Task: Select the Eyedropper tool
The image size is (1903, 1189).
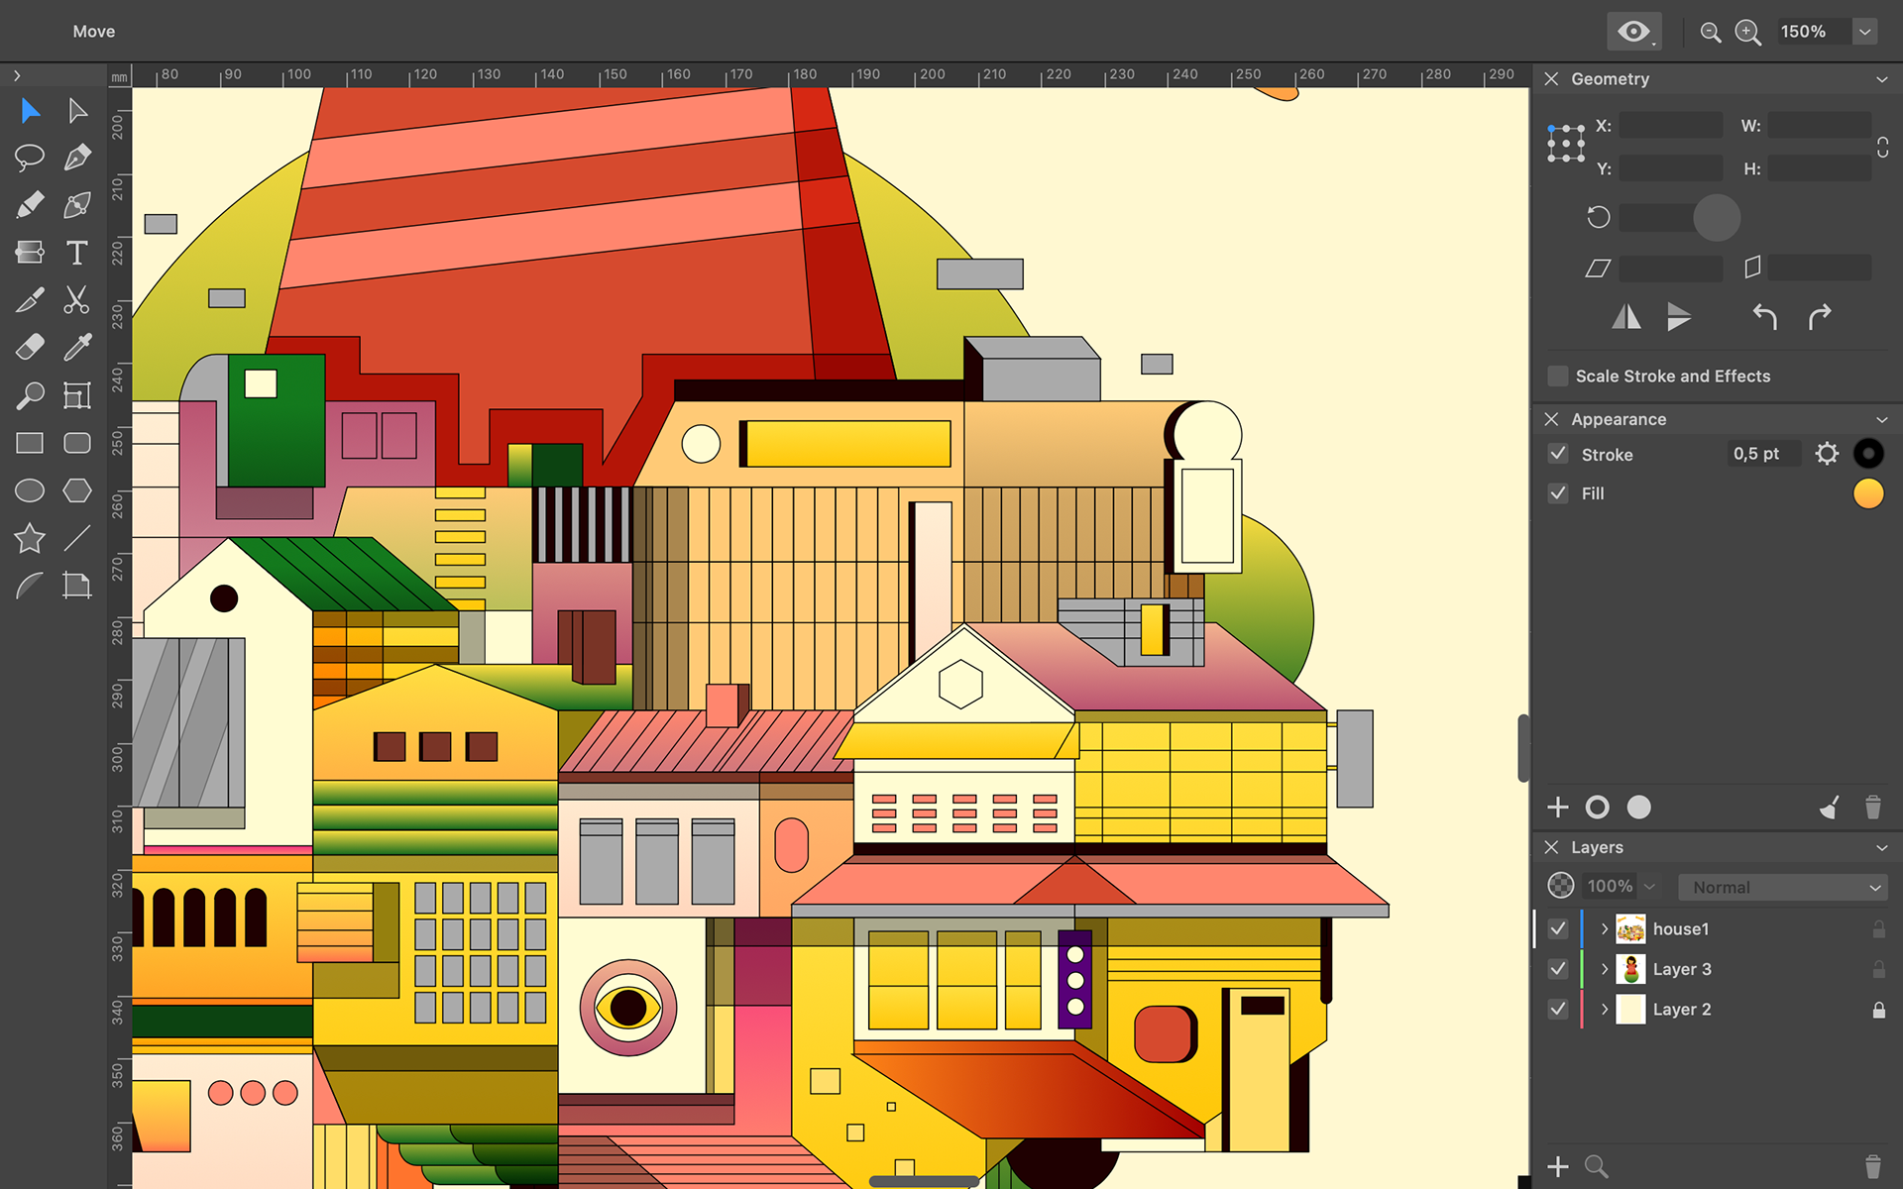Action: 77,347
